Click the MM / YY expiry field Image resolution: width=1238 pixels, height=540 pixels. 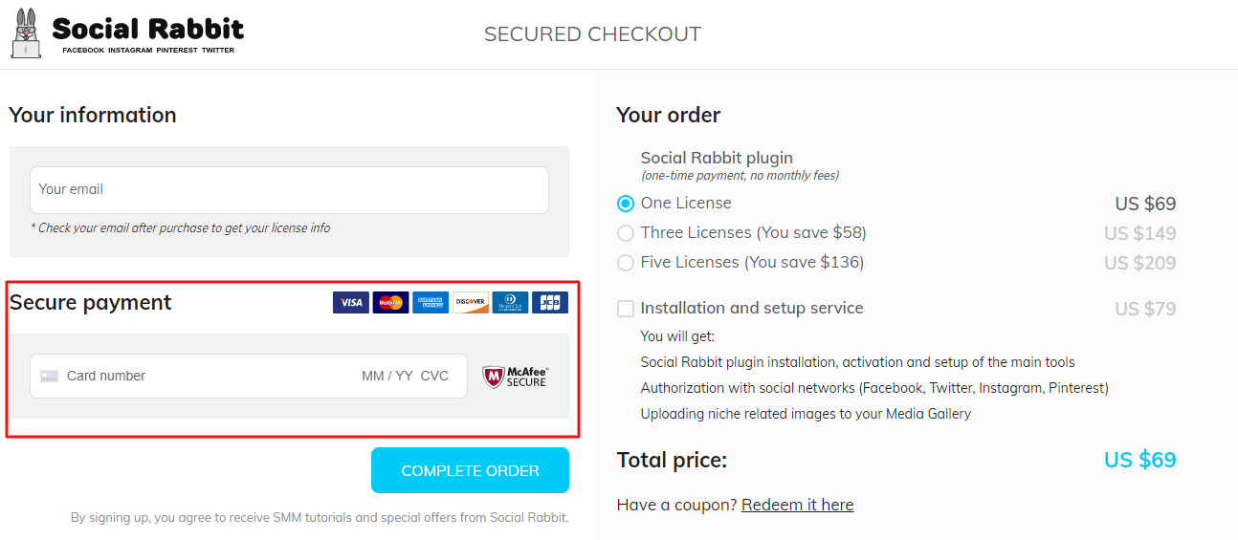(387, 376)
